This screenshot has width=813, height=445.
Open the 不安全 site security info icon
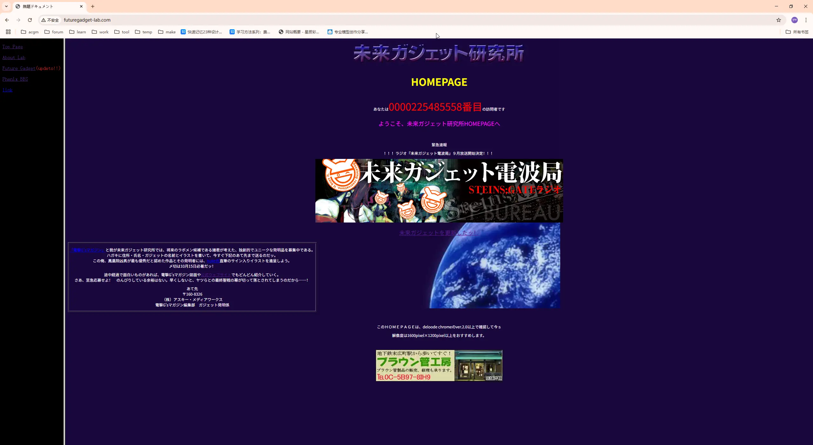44,20
